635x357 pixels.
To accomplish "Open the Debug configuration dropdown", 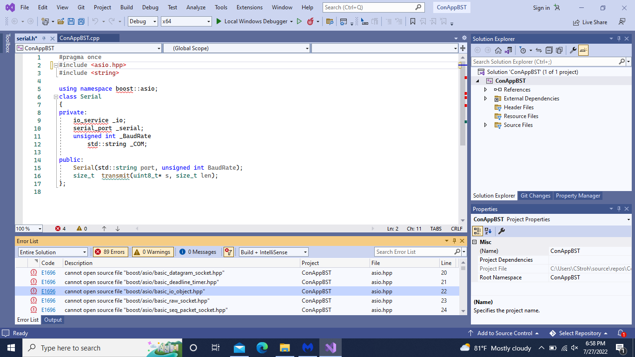I will tap(143, 21).
